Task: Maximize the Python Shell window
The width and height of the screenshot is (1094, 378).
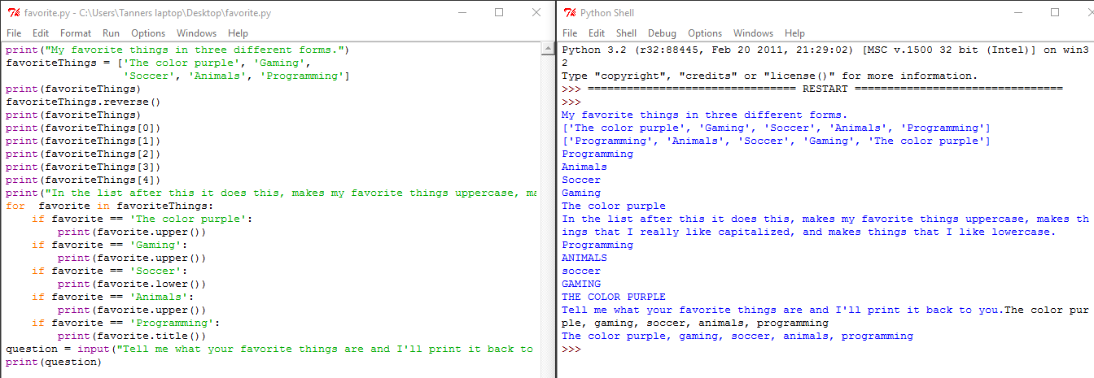Action: tap(1055, 13)
